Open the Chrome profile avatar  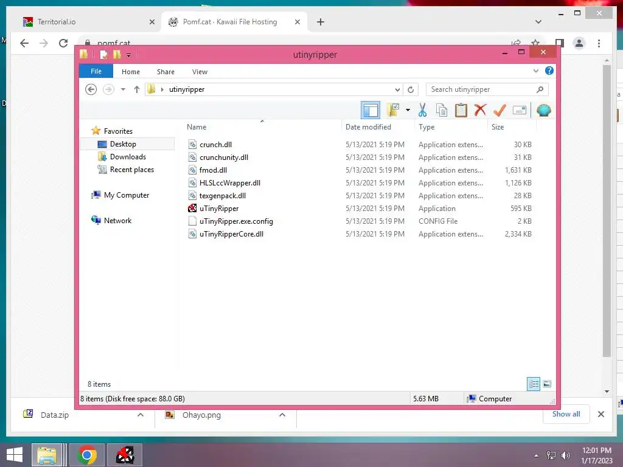[x=579, y=43]
